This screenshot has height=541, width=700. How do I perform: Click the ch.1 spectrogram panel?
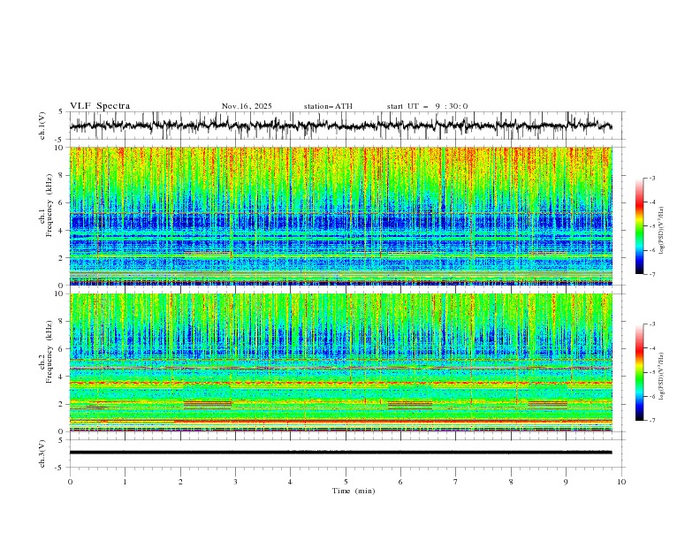[x=341, y=216]
